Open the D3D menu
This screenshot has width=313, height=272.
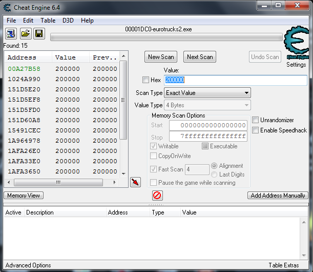click(x=68, y=21)
